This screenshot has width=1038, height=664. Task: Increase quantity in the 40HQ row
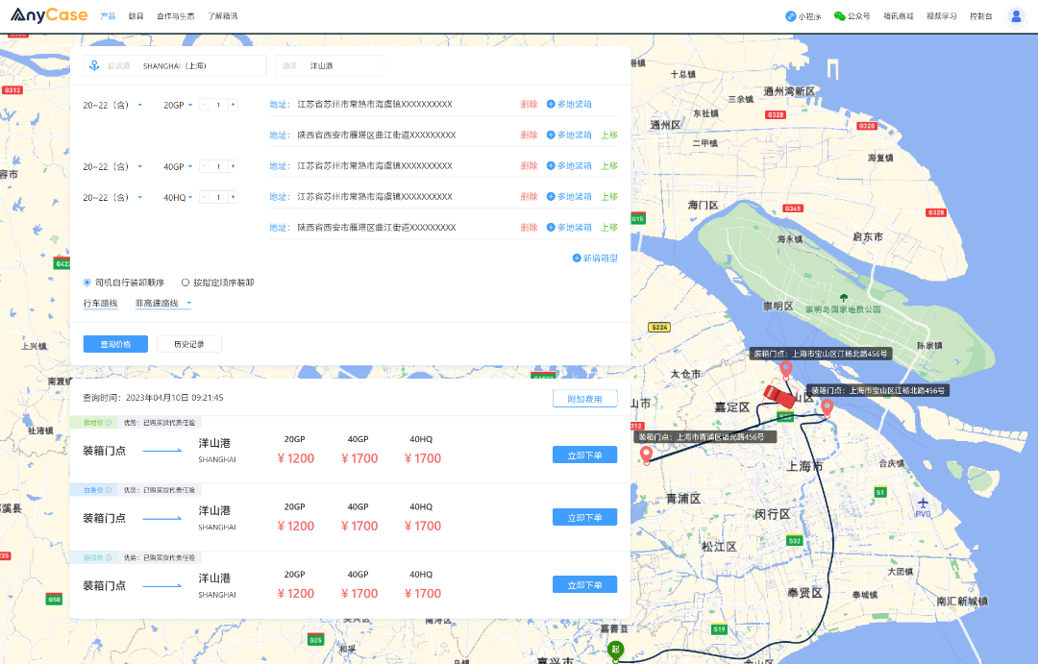pos(233,197)
